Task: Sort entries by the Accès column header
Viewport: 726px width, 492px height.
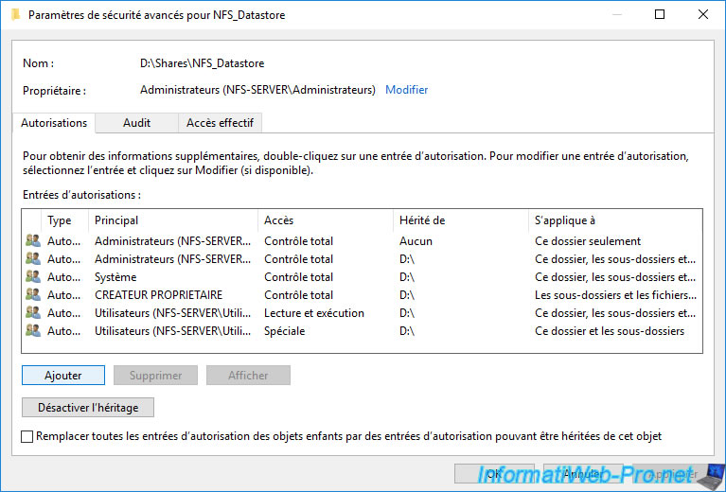Action: coord(326,220)
